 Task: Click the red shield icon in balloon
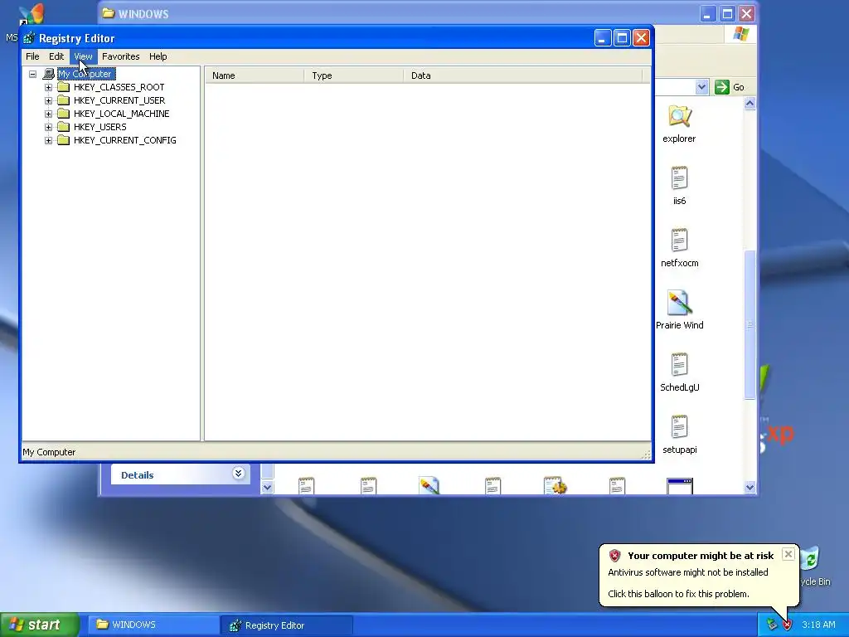[614, 555]
